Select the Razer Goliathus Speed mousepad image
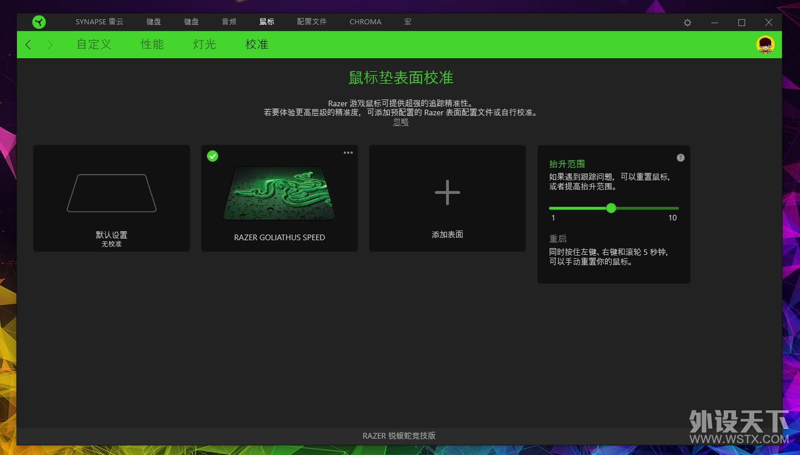The width and height of the screenshot is (800, 455). [279, 193]
